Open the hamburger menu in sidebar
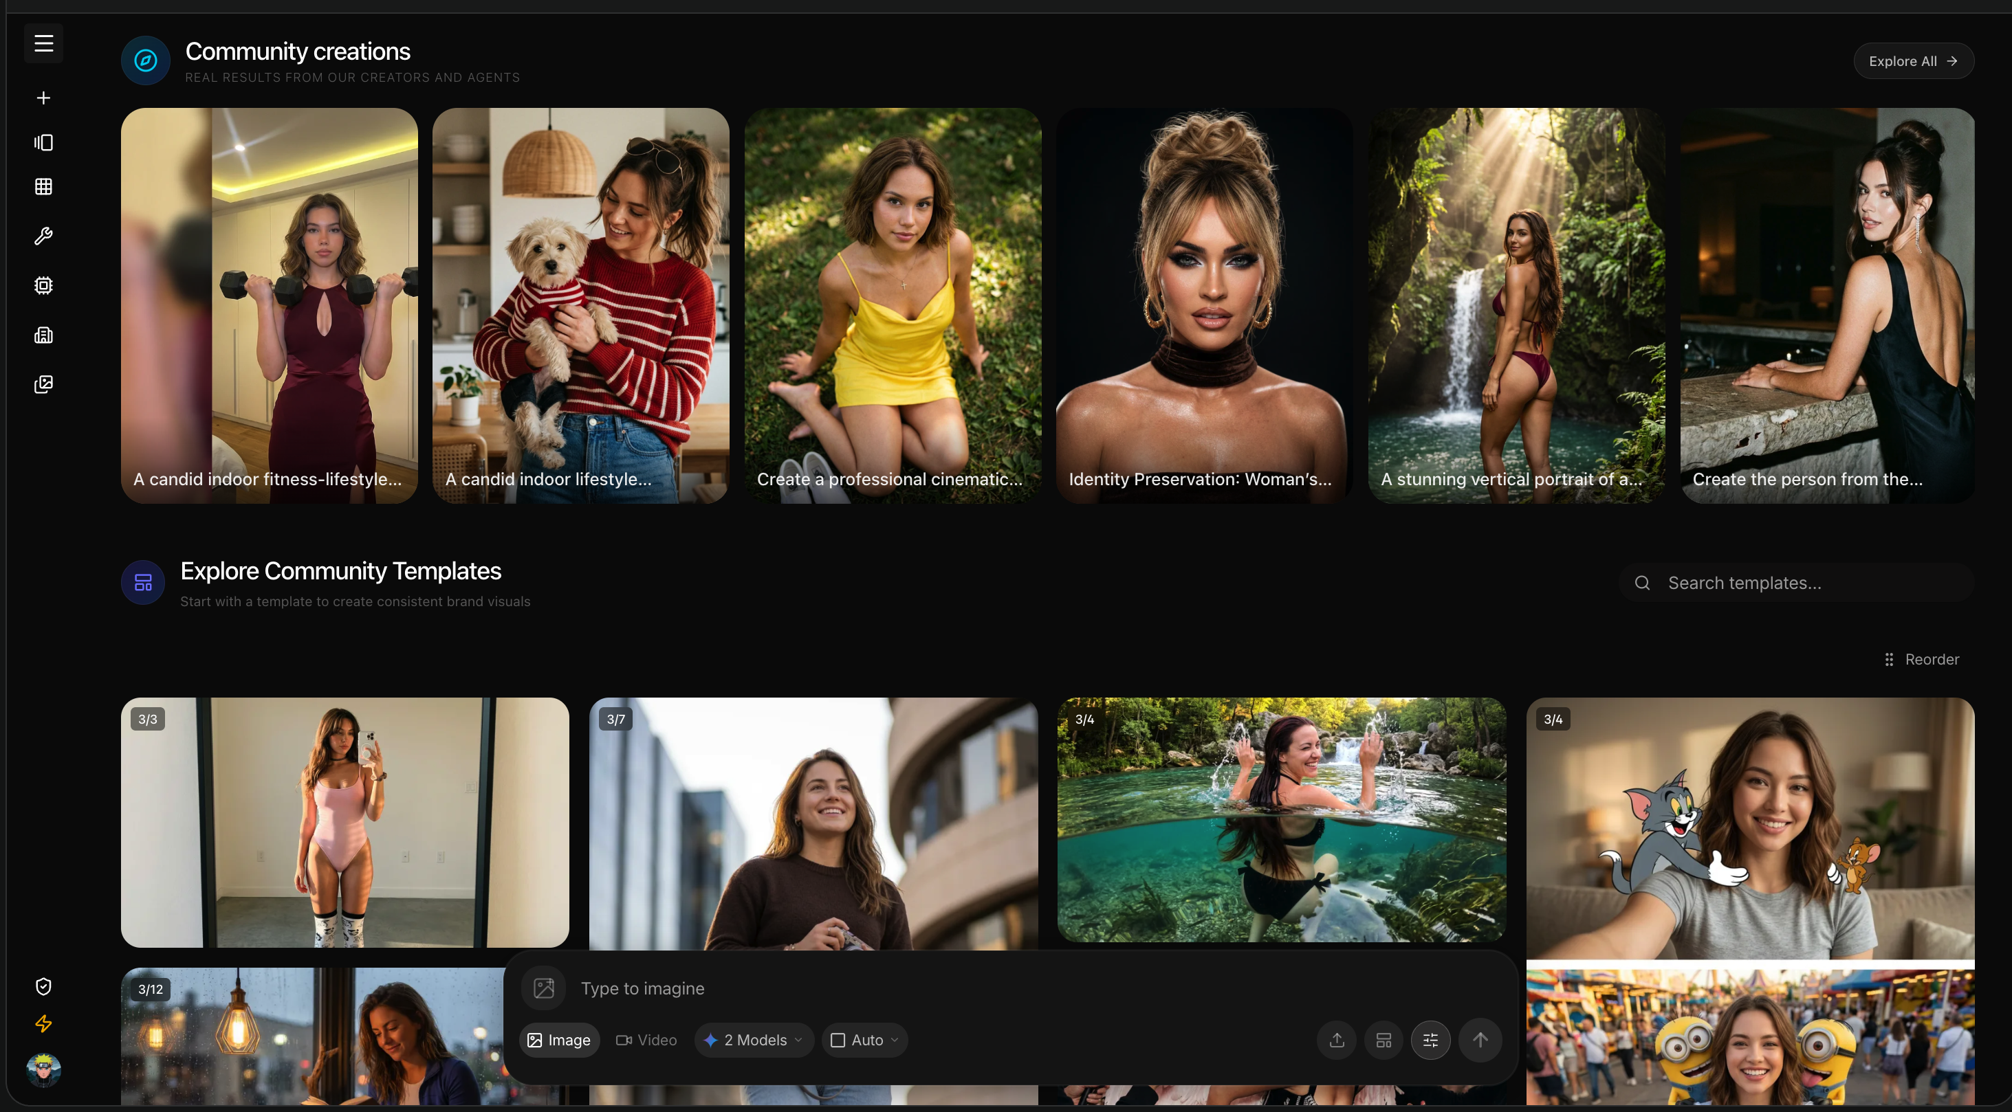Viewport: 2012px width, 1112px height. 44,44
